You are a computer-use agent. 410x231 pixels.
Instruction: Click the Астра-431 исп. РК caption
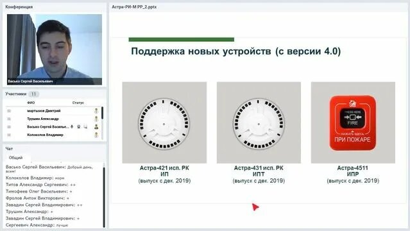[x=259, y=175]
